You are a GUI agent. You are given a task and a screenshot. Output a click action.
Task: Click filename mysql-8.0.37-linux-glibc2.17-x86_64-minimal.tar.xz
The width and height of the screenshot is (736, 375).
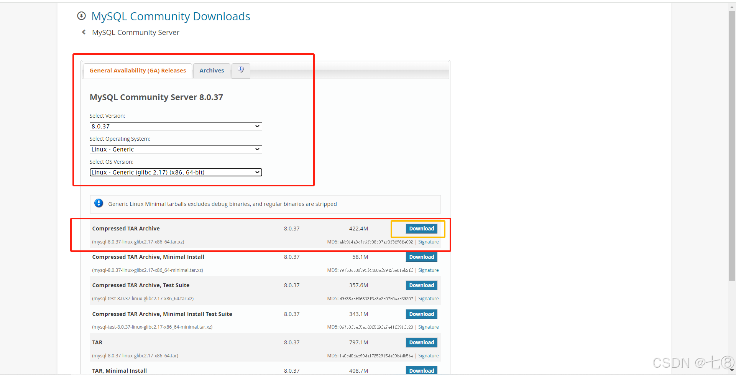click(x=148, y=270)
